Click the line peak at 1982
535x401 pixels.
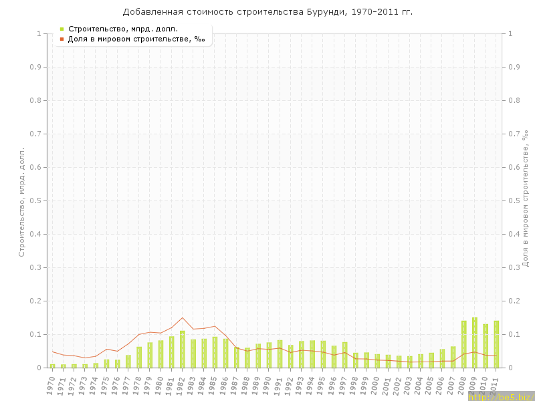(183, 317)
